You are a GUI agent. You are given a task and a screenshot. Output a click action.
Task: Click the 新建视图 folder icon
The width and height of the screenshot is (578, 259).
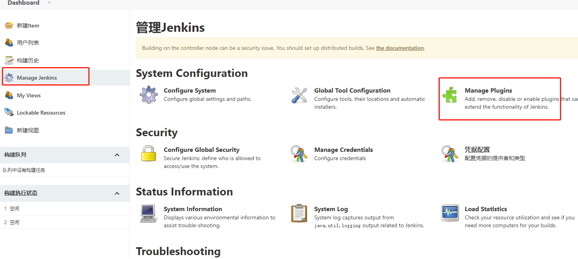(x=9, y=130)
